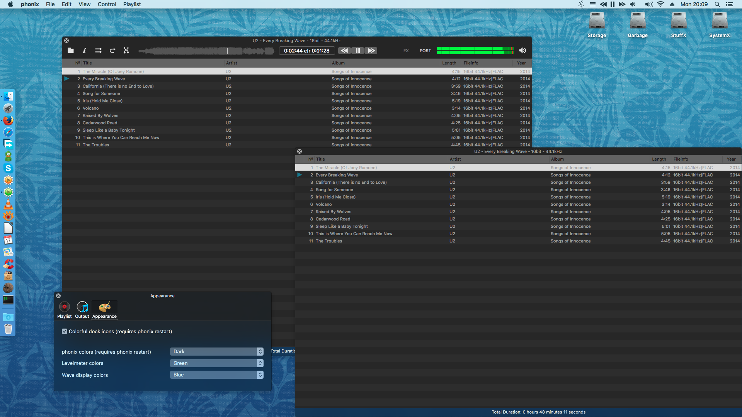Select 'Raised By Wolves' in second playlist

pyautogui.click(x=518, y=212)
